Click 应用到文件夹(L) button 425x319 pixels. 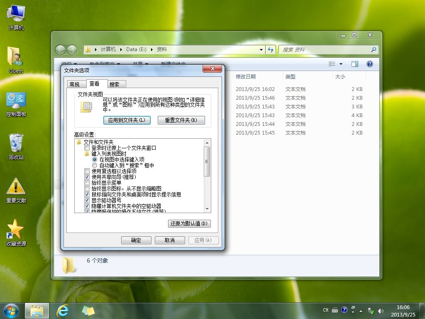[127, 120]
